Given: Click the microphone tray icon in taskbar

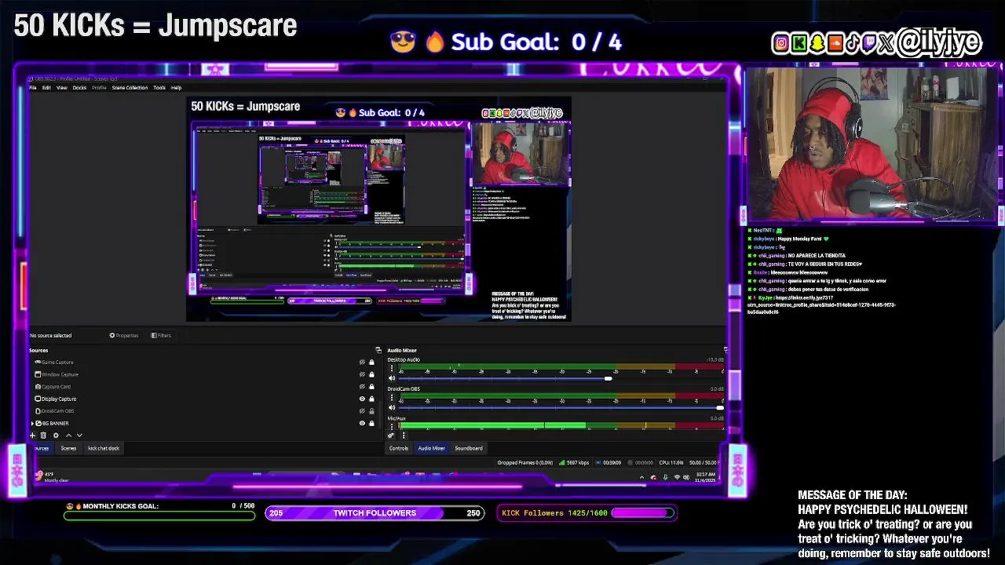Looking at the screenshot, I should (x=665, y=477).
